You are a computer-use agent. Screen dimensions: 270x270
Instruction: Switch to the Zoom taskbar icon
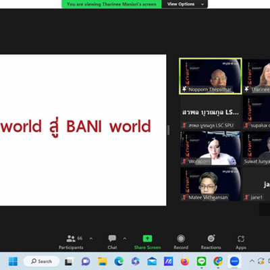[234, 261]
